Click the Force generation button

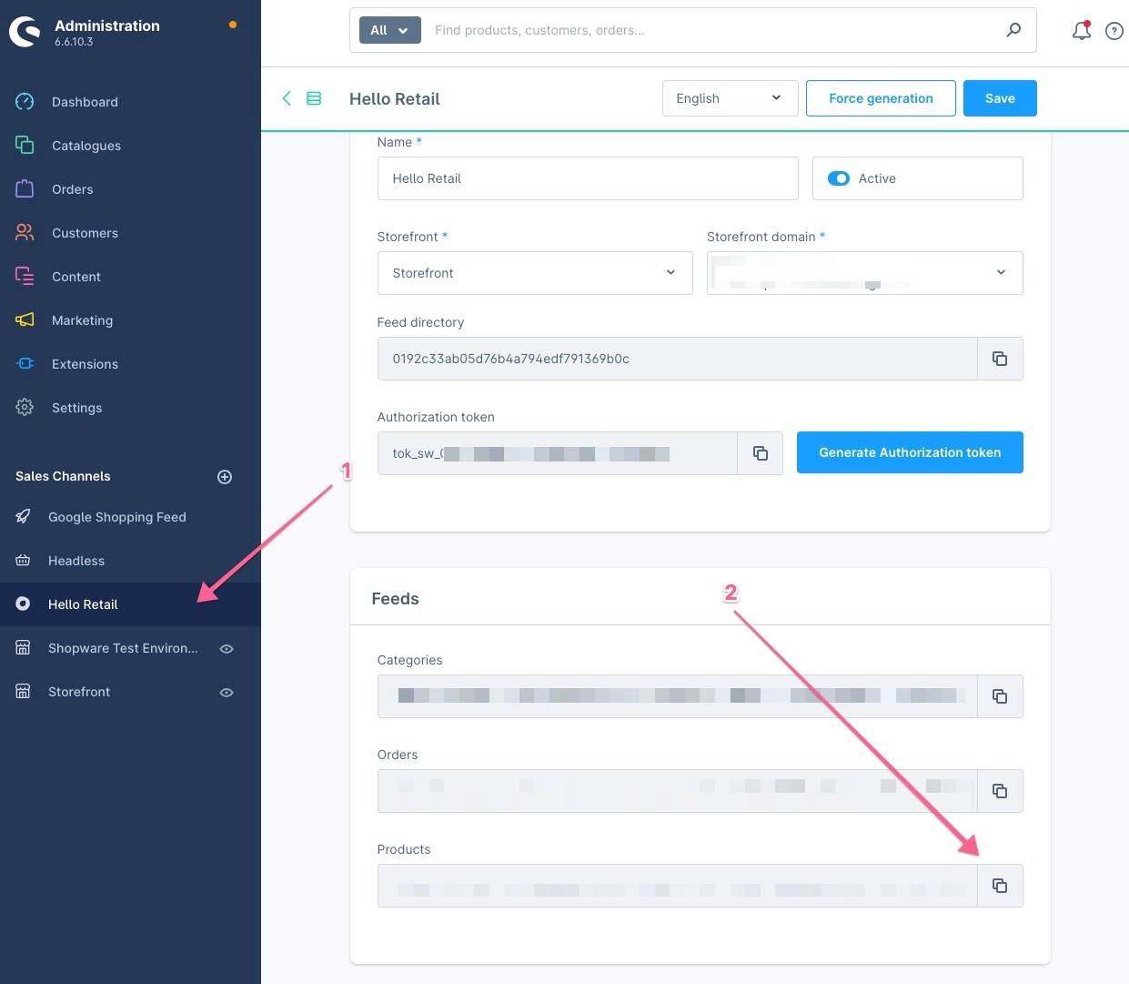pos(880,98)
